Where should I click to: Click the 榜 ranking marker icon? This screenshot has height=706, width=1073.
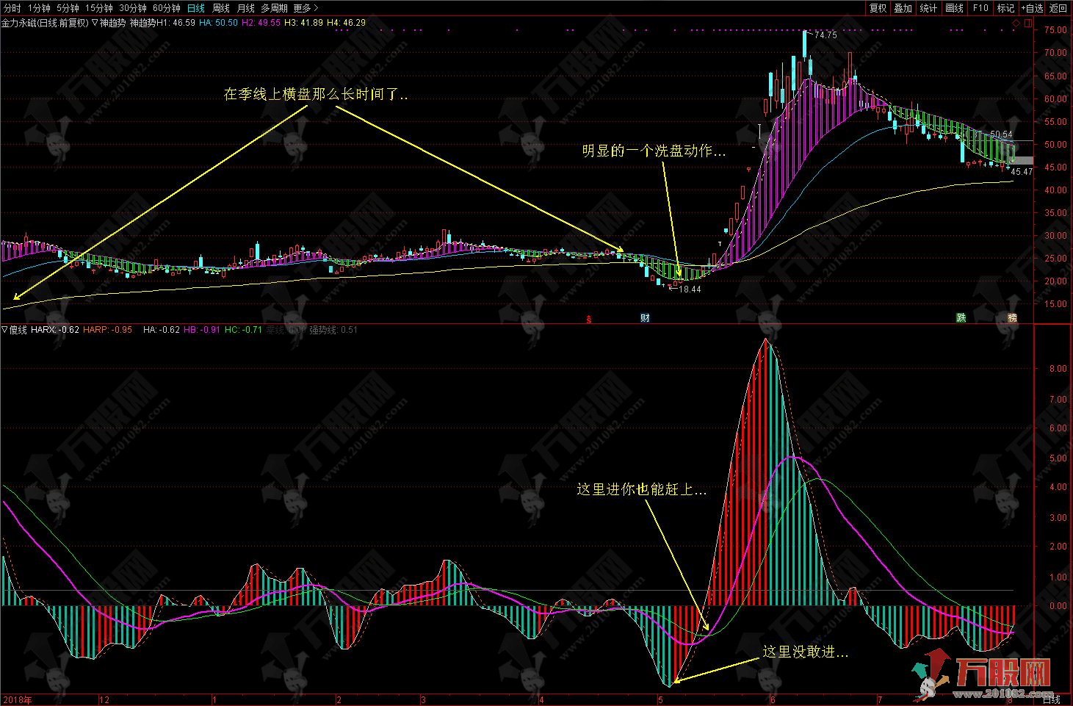[x=1013, y=318]
